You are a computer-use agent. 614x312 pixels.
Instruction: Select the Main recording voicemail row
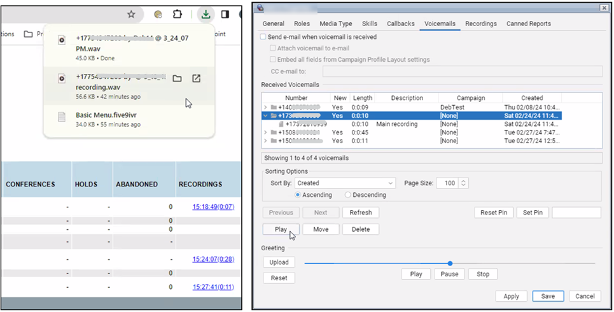pos(412,124)
